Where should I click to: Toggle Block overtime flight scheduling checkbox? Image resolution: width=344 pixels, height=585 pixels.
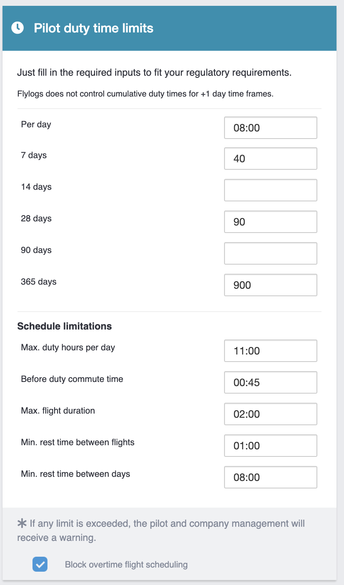(40, 565)
